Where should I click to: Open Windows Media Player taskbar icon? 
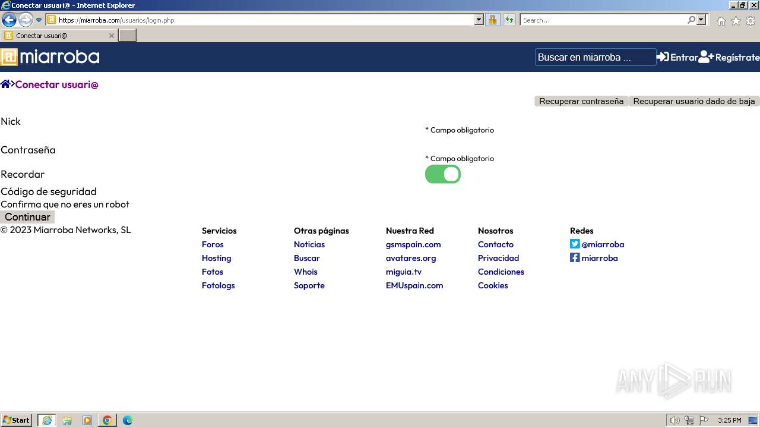(x=87, y=420)
